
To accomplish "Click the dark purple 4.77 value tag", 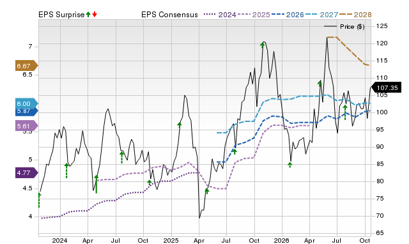I will tap(27, 173).
